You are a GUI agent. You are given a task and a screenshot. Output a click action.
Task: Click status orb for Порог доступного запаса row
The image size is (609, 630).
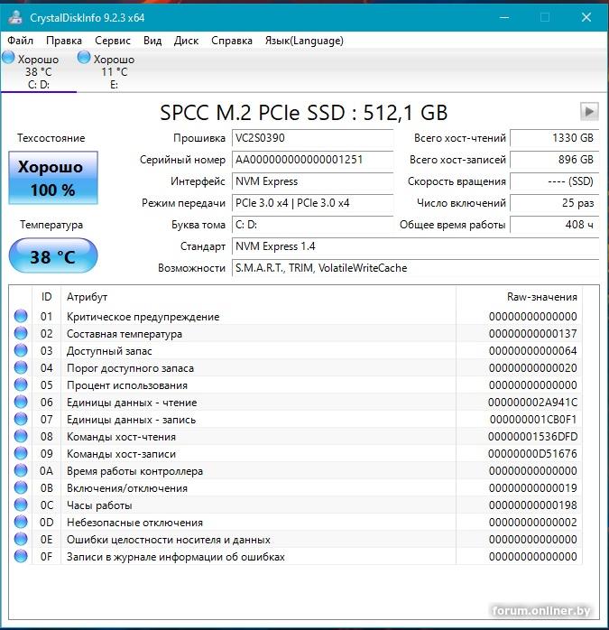pos(21,367)
